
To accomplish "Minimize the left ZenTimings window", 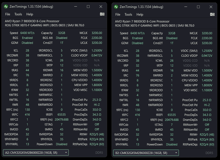I will [76, 7].
